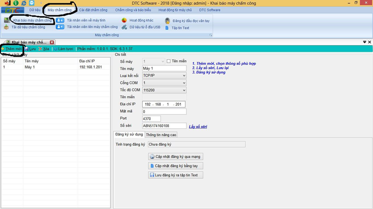
Task: Click the Lấy số sêri link
Action: click(x=198, y=126)
